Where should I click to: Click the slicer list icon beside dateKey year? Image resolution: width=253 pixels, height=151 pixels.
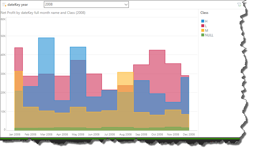click(4, 5)
